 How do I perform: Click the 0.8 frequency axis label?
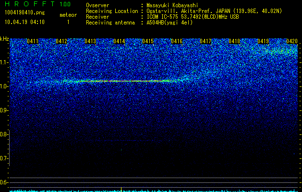point(3,134)
